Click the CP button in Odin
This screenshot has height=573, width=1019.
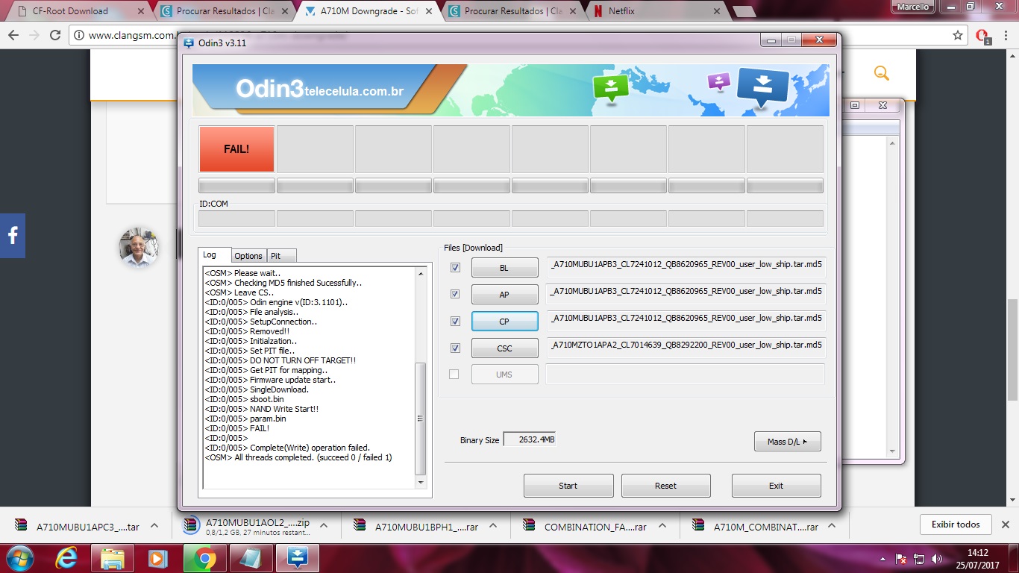point(504,321)
